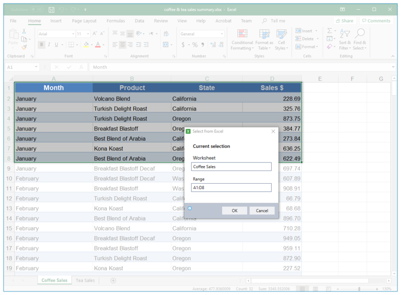Toggle Bold formatting button

click(x=42, y=45)
